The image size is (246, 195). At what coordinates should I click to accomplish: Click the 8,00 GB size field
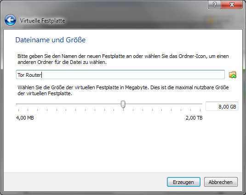222,106
